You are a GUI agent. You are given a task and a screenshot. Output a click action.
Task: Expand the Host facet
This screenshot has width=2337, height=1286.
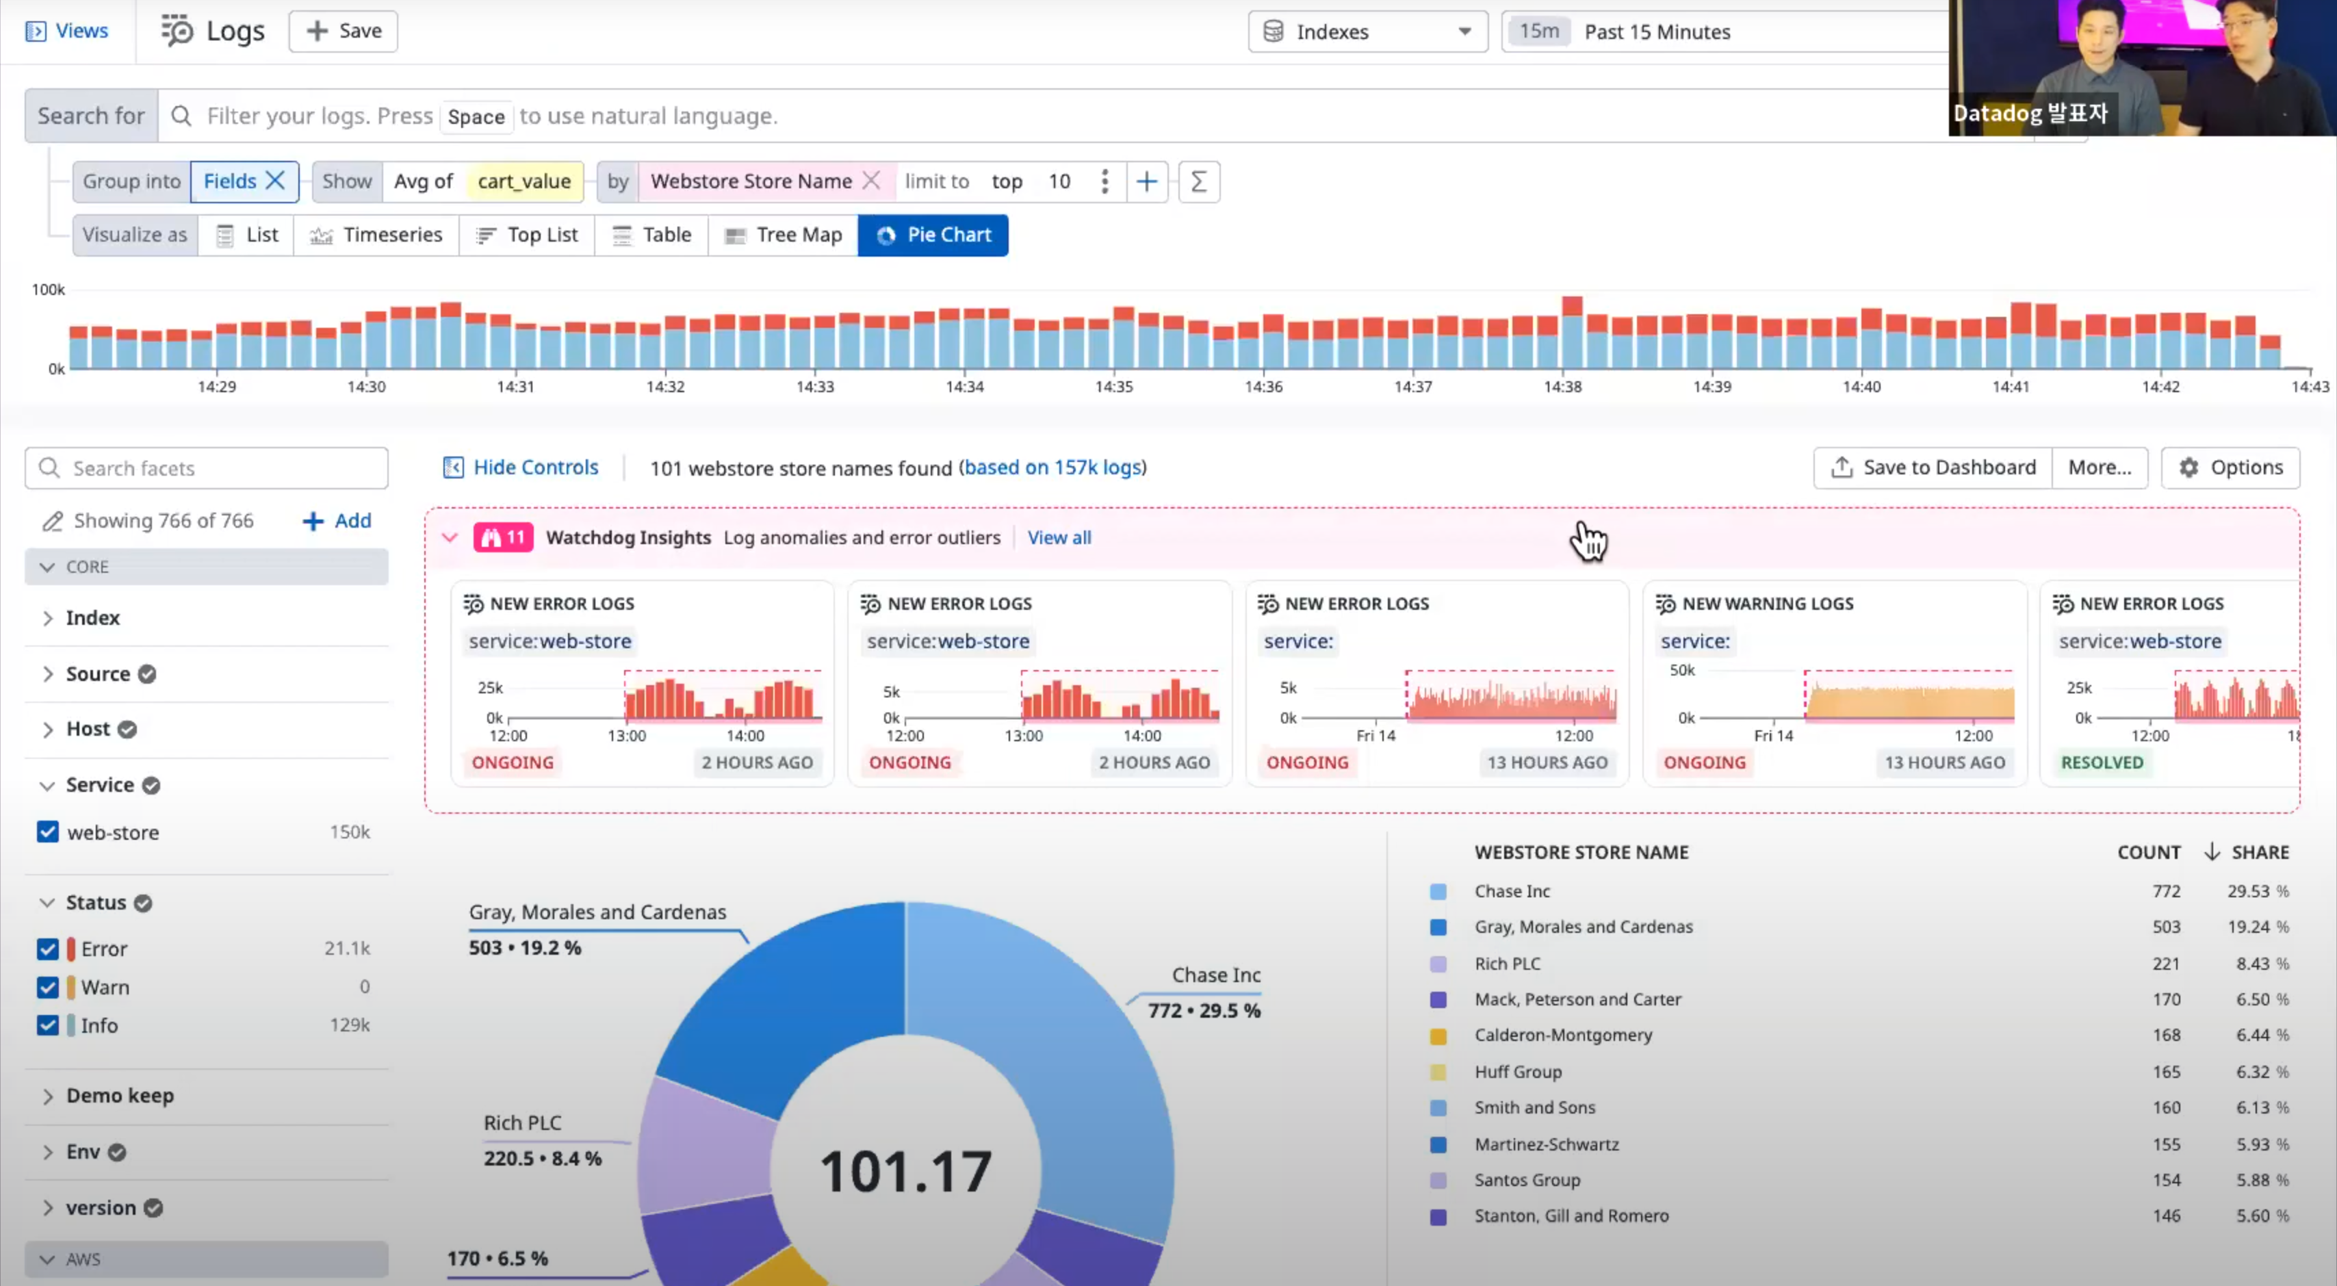click(48, 729)
